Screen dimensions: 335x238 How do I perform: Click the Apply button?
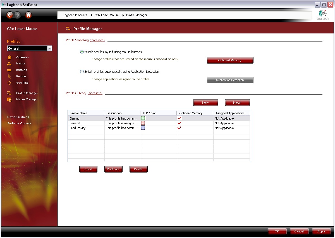(321, 231)
